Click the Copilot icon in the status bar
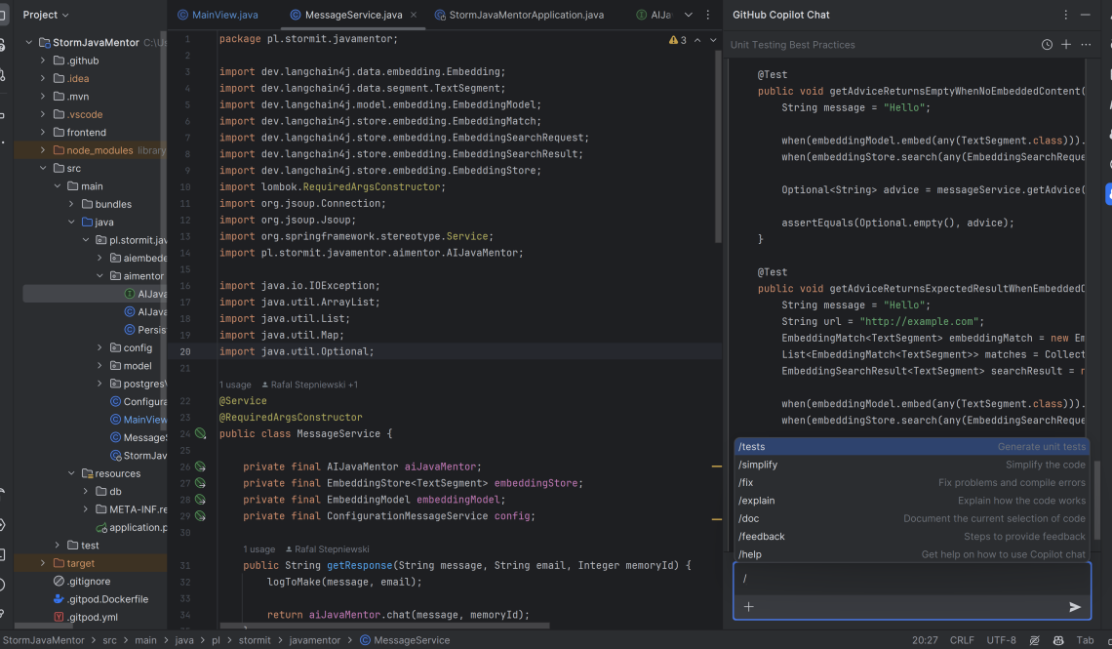 [1057, 640]
